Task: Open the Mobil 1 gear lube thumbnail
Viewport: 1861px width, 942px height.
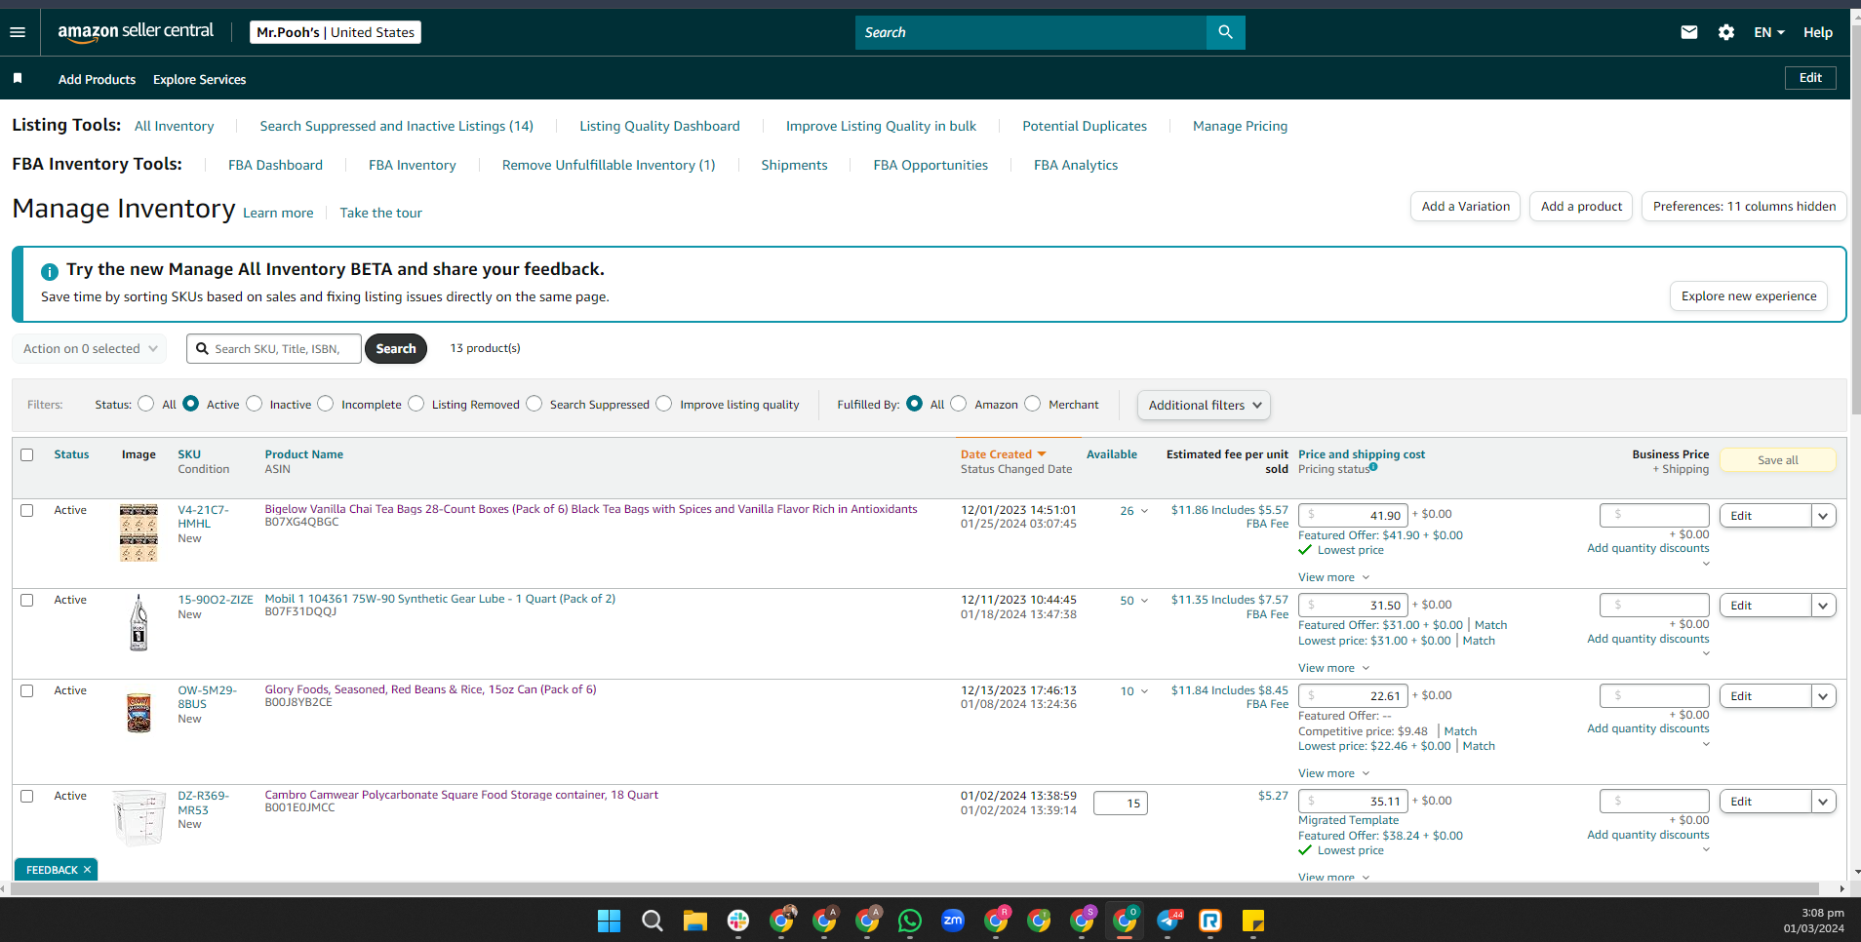Action: (x=139, y=622)
